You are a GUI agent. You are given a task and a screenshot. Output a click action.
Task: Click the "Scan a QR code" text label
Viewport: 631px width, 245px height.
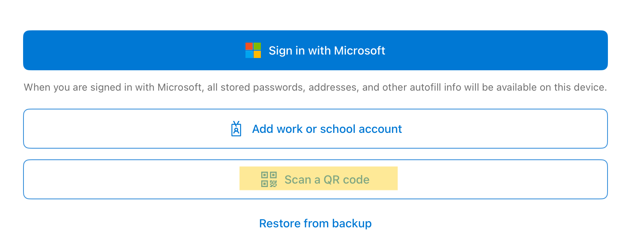[327, 180]
